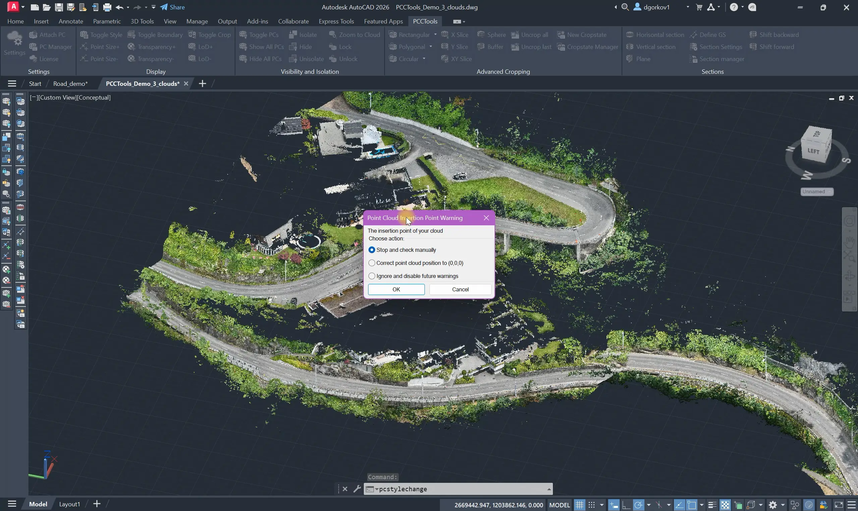Click the Horisontal section tool
This screenshot has height=511, width=858.
655,35
